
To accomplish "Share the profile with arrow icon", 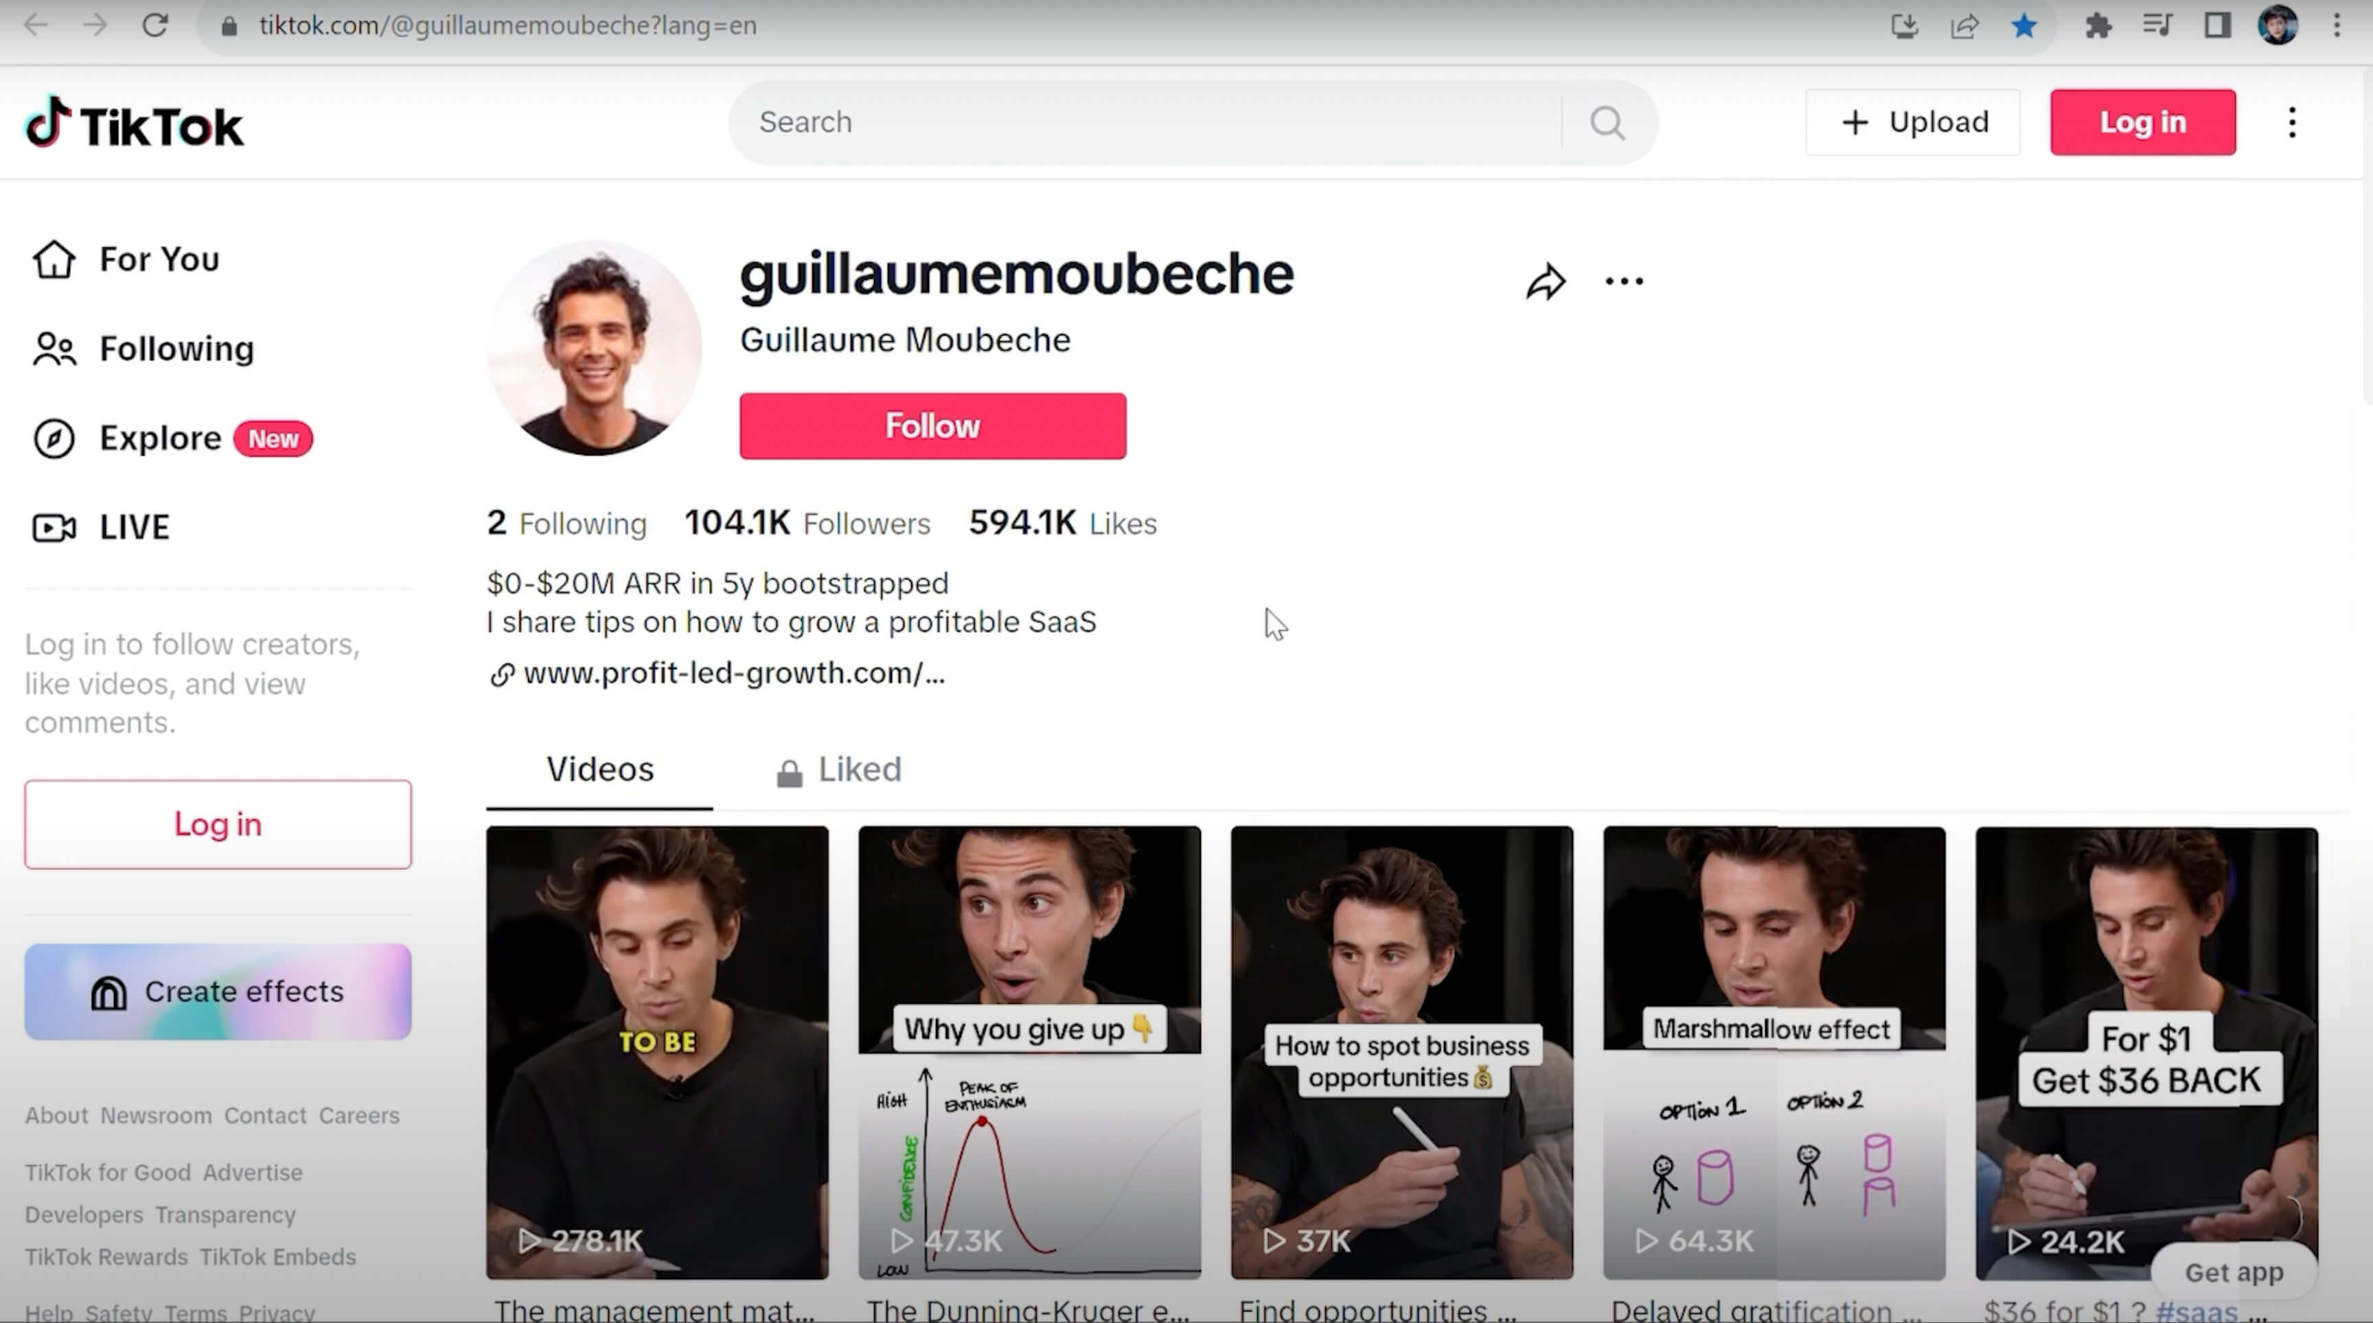I will coord(1546,282).
